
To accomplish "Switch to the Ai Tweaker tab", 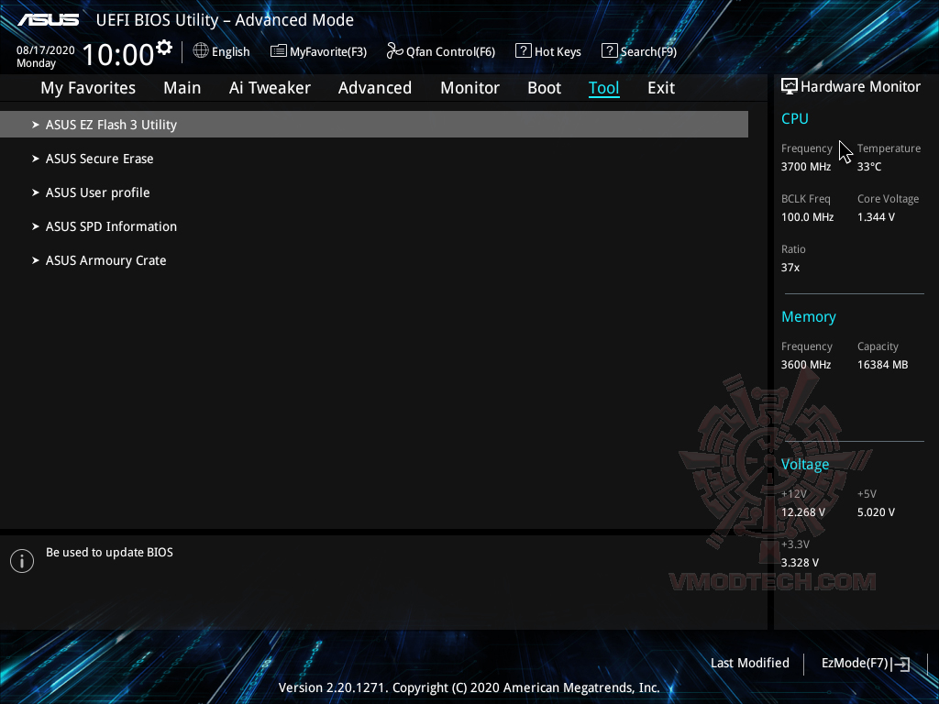I will pos(270,88).
